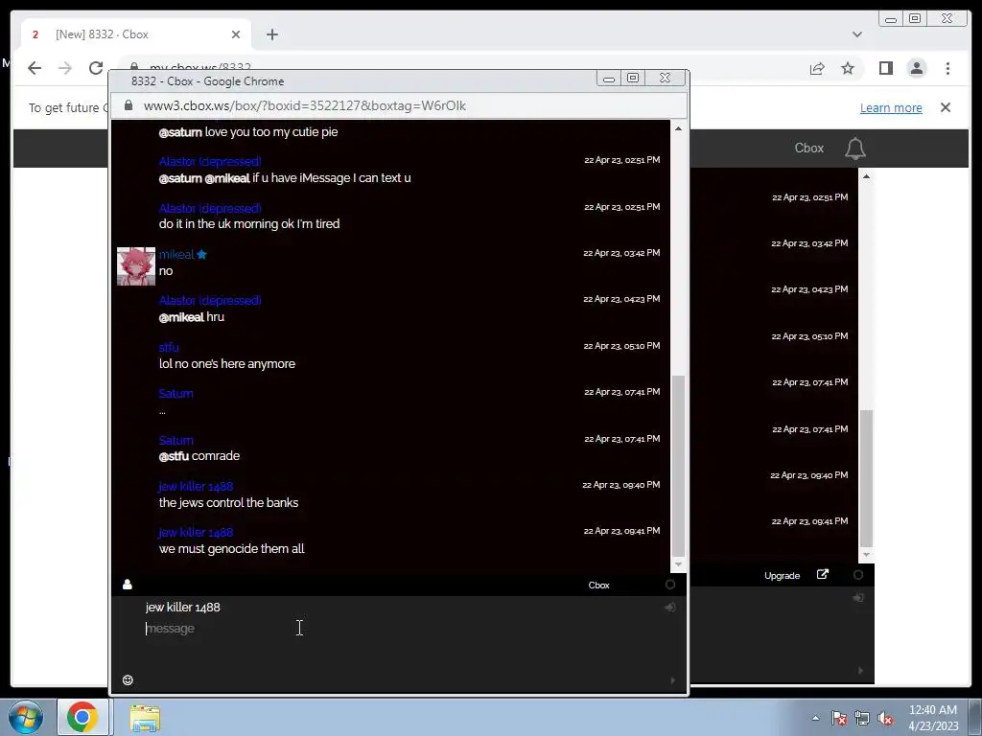
Task: Click the volume speaker icon in the tray
Action: tap(885, 719)
